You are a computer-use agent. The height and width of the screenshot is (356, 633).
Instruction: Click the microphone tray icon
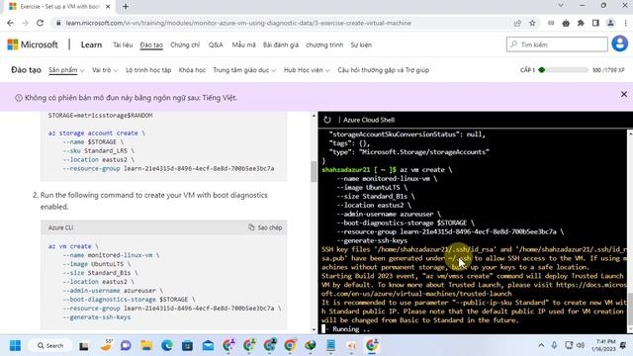[554, 345]
